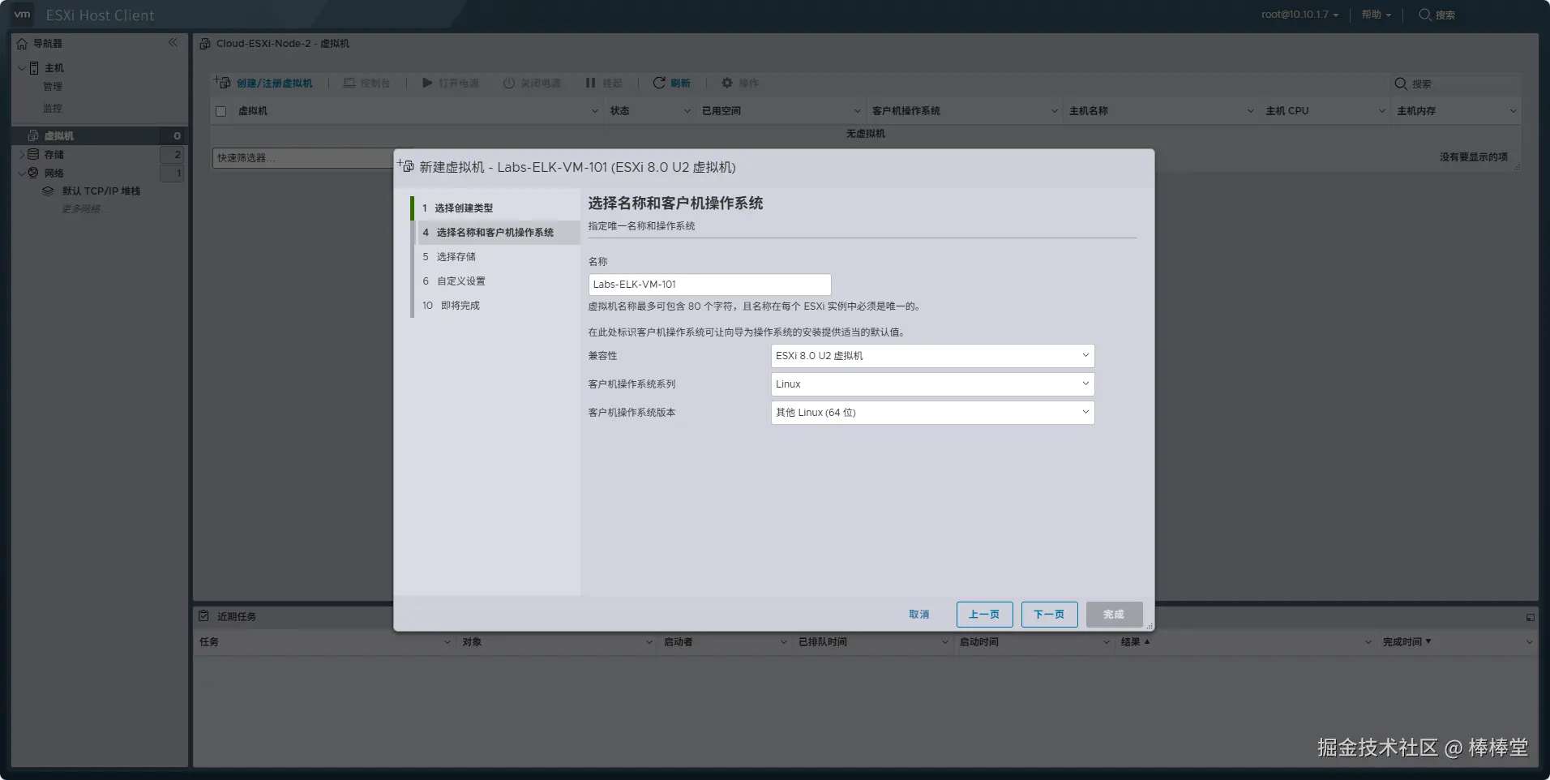Click the search magnifier icon in header

coord(1424,15)
